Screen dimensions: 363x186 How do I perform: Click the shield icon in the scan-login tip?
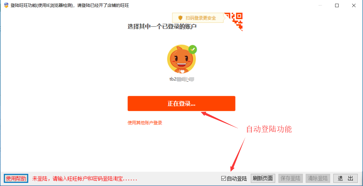(x=180, y=18)
